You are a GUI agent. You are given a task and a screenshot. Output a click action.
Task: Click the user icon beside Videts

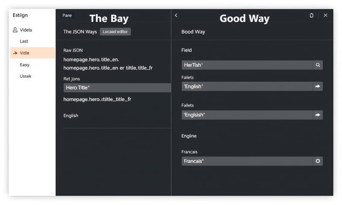15,30
